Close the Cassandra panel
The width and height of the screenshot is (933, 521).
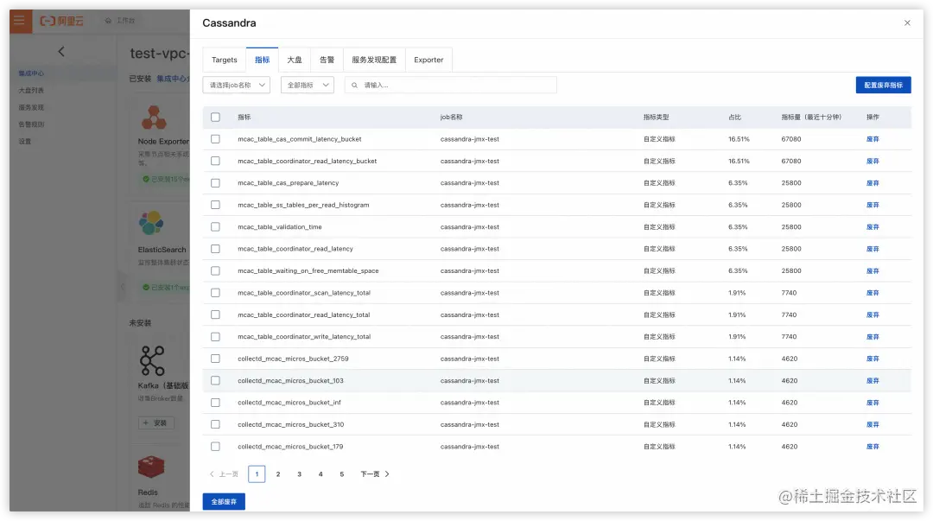tap(907, 22)
